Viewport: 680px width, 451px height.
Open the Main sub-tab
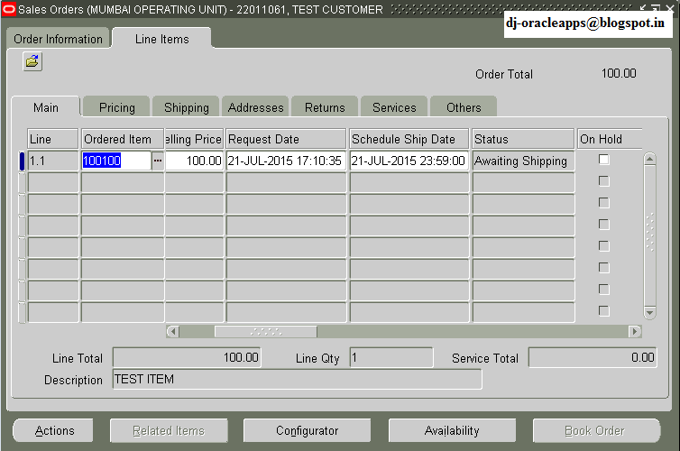45,107
